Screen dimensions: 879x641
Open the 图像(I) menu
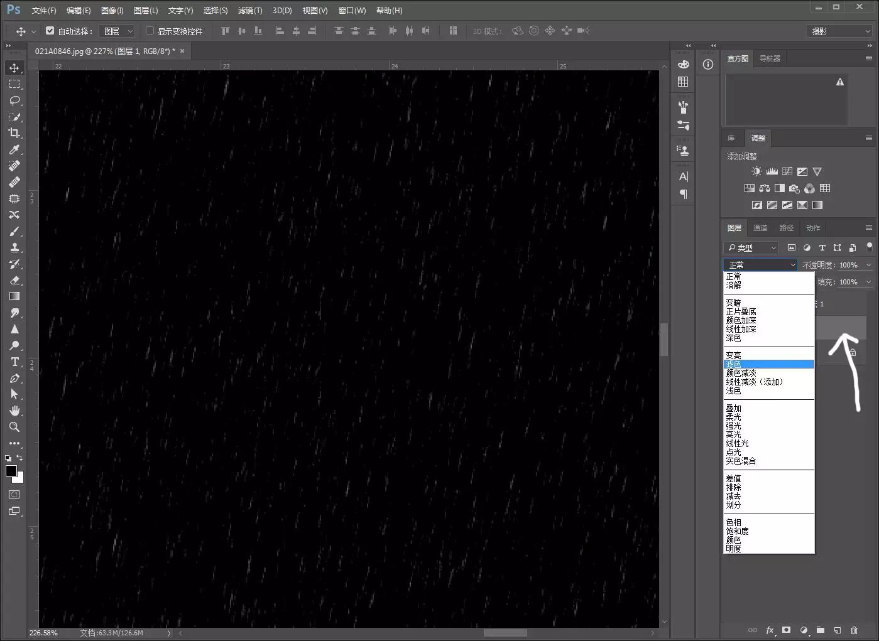click(x=112, y=11)
